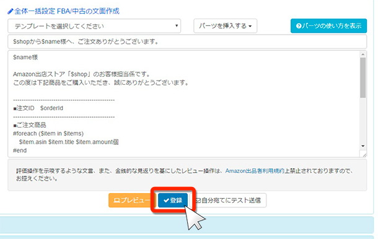Click the 登録 button

point(173,200)
